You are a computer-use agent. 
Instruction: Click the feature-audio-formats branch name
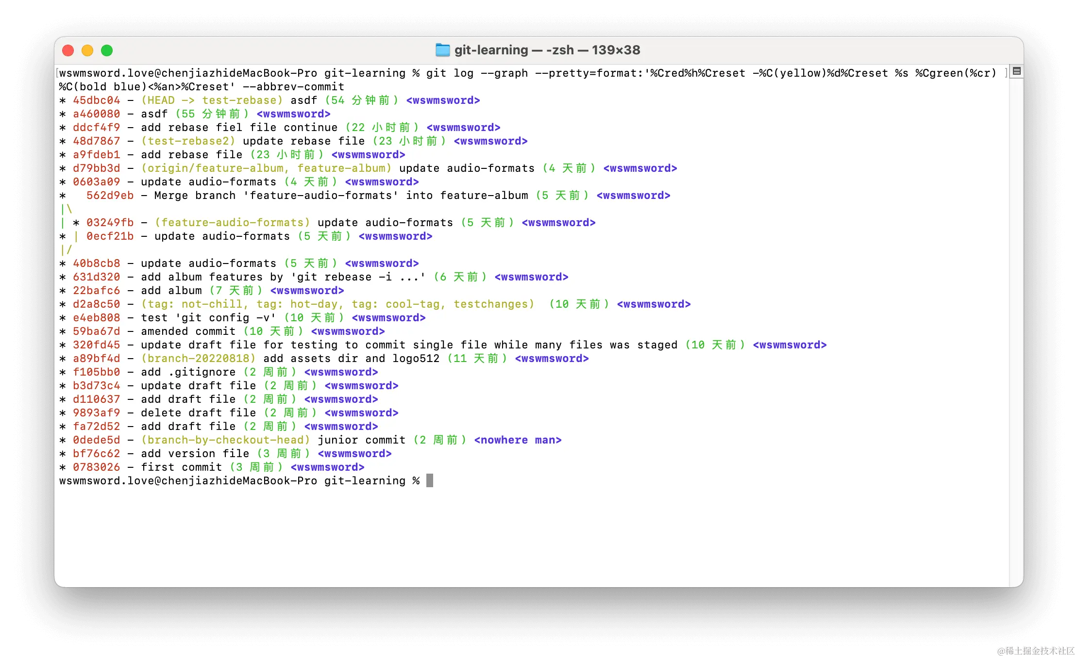coord(232,222)
